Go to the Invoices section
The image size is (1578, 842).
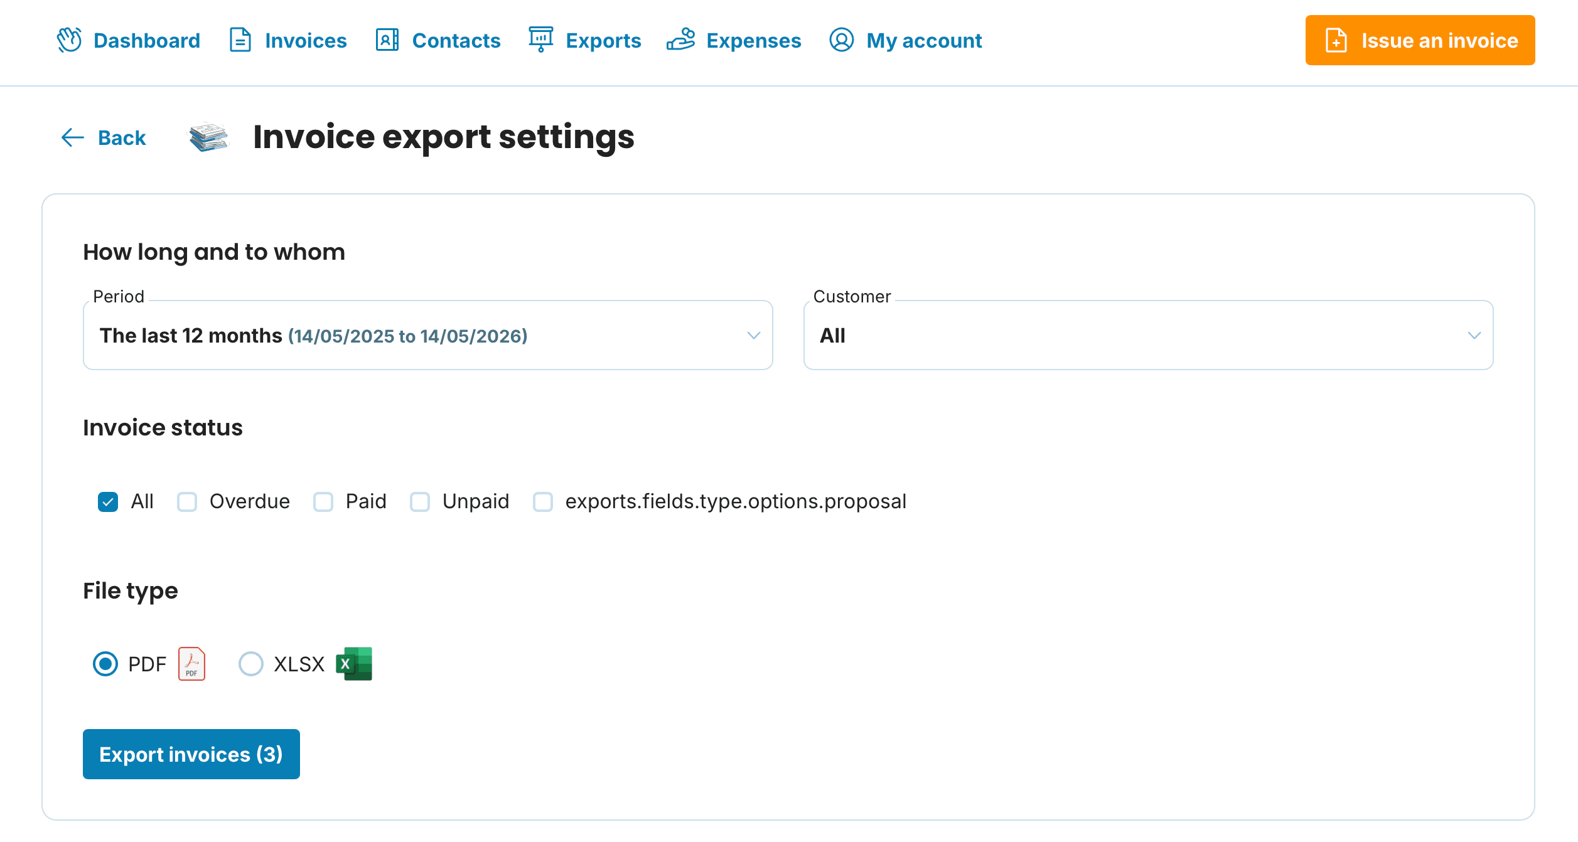[288, 40]
